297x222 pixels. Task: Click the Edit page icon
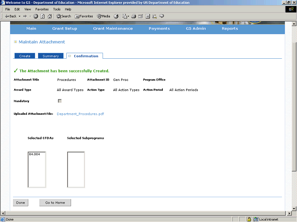coord(141,16)
